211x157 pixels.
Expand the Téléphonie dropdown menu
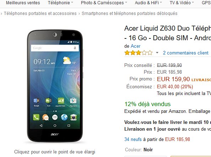60,3
